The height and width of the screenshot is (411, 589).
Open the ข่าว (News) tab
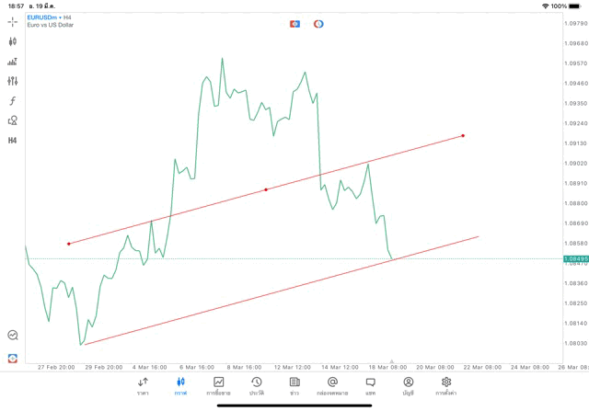point(294,385)
